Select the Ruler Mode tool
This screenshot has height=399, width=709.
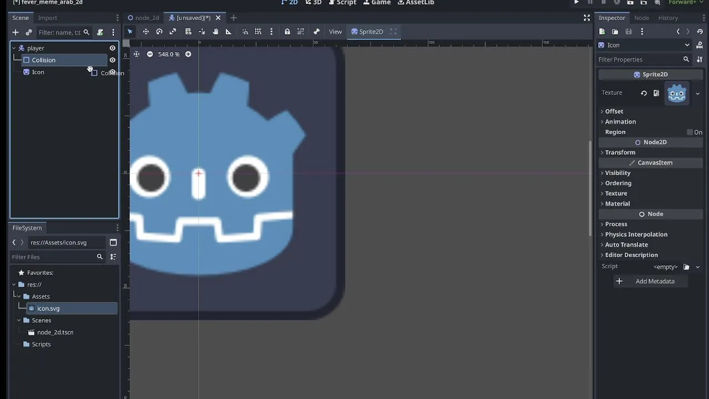228,32
